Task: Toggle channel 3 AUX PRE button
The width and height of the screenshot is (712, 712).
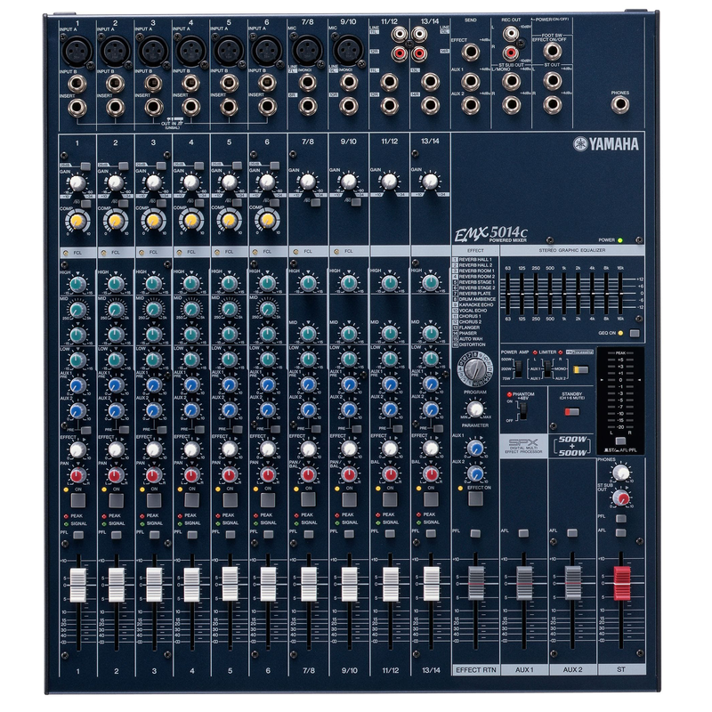Action: tap(162, 429)
